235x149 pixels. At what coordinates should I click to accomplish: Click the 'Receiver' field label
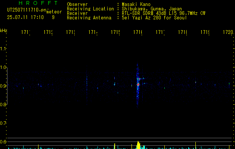point(77,13)
